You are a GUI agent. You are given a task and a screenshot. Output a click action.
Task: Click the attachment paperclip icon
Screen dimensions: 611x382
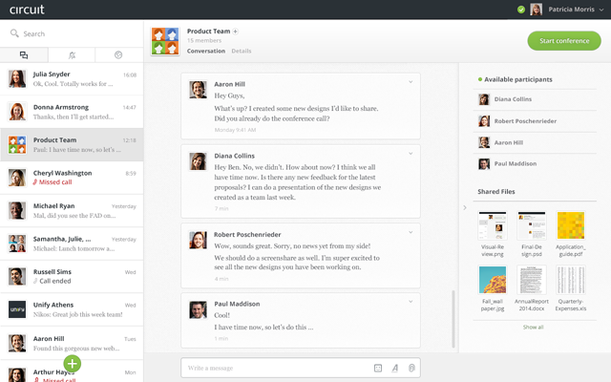[411, 368]
